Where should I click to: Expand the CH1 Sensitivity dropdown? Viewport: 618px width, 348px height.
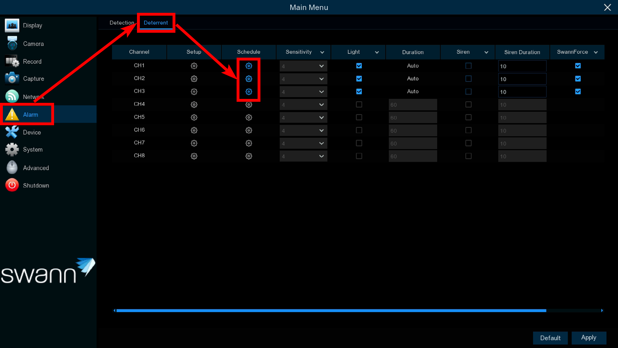303,66
